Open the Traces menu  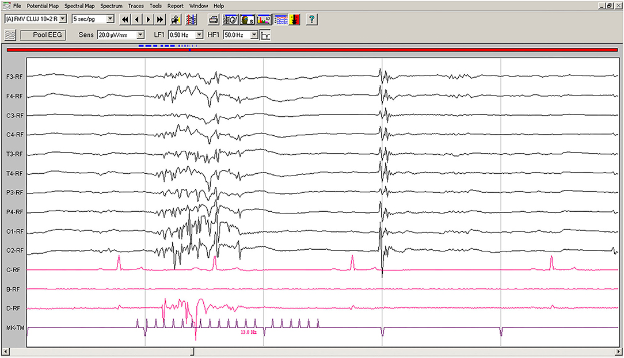click(136, 6)
